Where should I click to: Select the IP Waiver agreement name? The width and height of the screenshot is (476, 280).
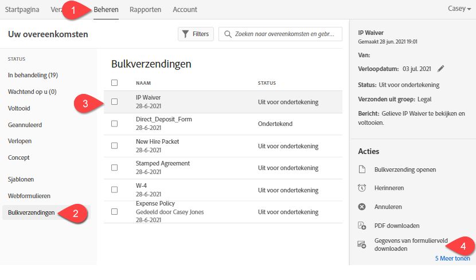coord(148,97)
